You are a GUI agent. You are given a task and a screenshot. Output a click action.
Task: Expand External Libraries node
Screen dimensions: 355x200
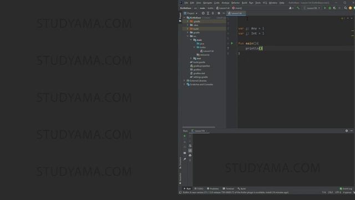pyautogui.click(x=184, y=81)
